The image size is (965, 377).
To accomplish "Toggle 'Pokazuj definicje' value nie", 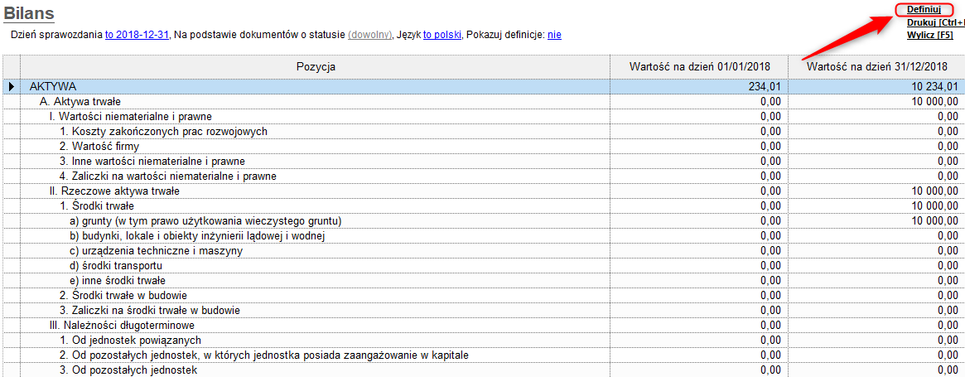I will [x=554, y=36].
